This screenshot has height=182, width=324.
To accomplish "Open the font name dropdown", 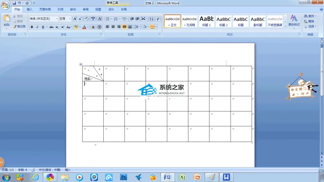I will coord(57,19).
